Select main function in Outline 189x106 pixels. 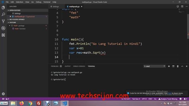(x=27, y=29)
